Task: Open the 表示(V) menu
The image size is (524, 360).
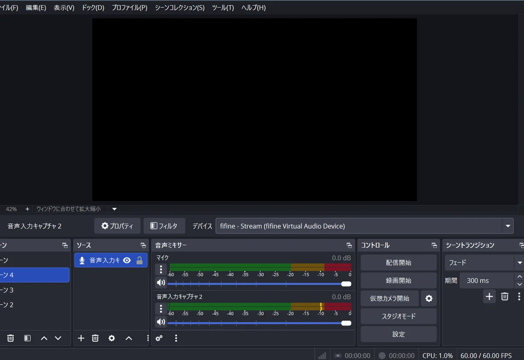Action: [x=64, y=7]
